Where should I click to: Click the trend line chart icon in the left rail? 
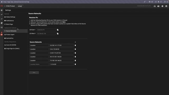(x=2, y=19)
